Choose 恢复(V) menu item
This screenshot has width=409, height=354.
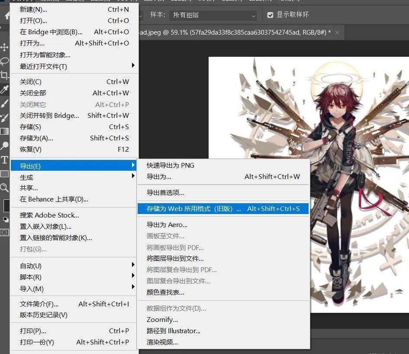pyautogui.click(x=74, y=149)
